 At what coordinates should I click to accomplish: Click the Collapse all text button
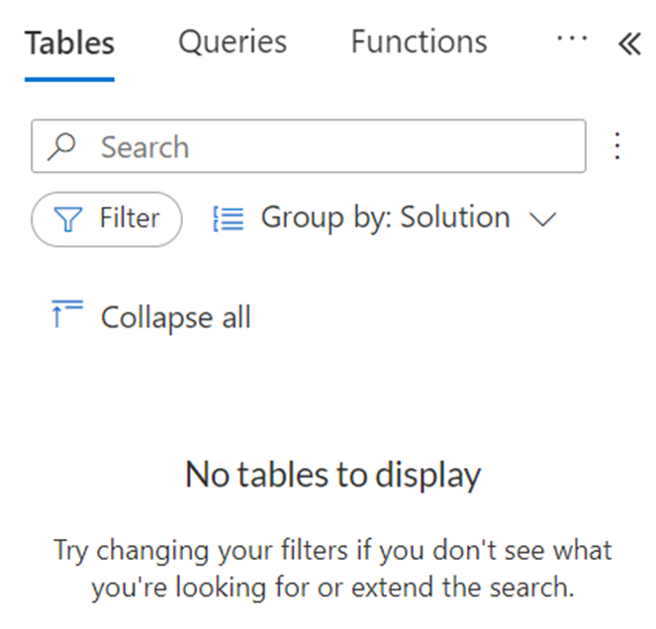(x=175, y=317)
